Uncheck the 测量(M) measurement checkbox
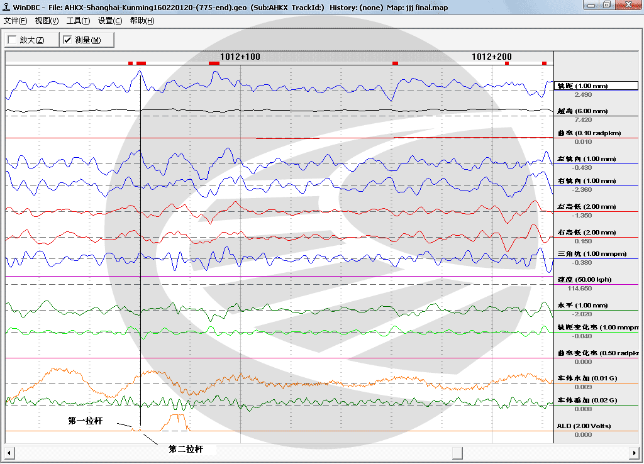Image resolution: width=644 pixels, height=464 pixels. point(67,40)
